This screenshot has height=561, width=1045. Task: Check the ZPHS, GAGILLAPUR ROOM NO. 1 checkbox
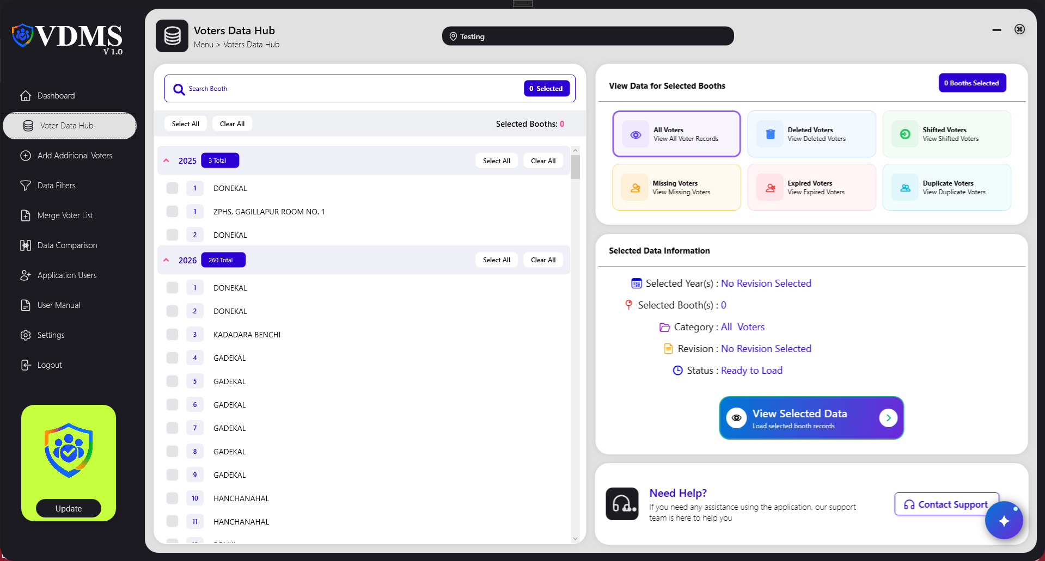[172, 212]
